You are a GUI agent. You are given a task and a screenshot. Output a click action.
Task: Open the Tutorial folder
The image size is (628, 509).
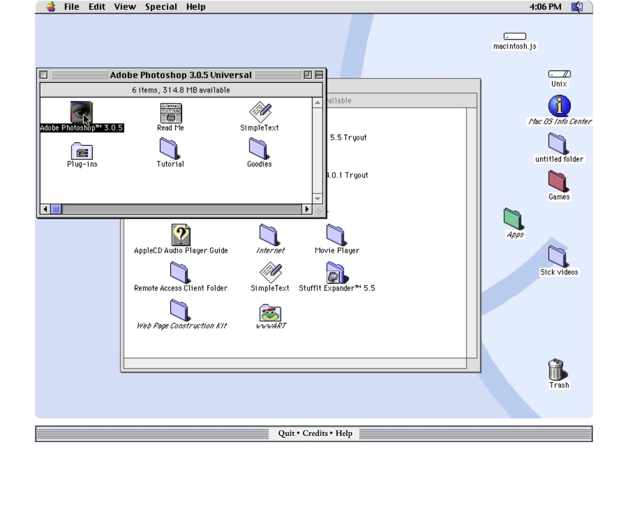tap(169, 149)
